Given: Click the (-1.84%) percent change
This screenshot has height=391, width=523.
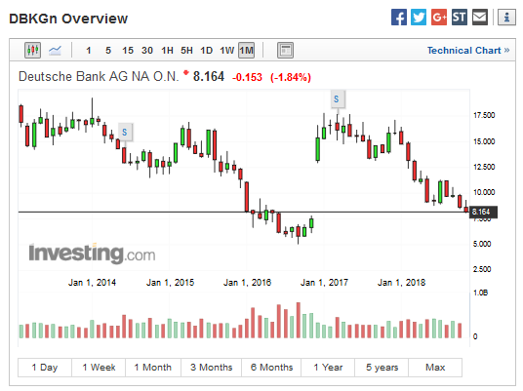Looking at the screenshot, I should pyautogui.click(x=291, y=77).
